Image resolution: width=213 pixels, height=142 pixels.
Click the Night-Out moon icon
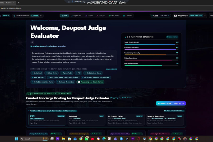[x=72, y=16]
